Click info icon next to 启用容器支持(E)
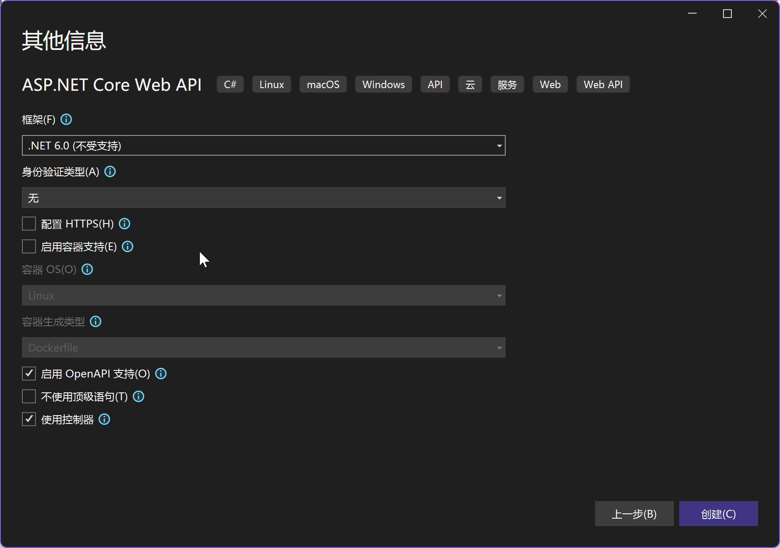Image resolution: width=780 pixels, height=548 pixels. click(x=128, y=246)
